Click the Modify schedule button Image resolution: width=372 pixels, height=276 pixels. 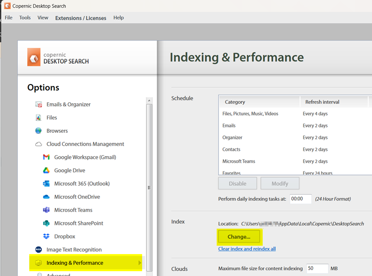pyautogui.click(x=280, y=183)
